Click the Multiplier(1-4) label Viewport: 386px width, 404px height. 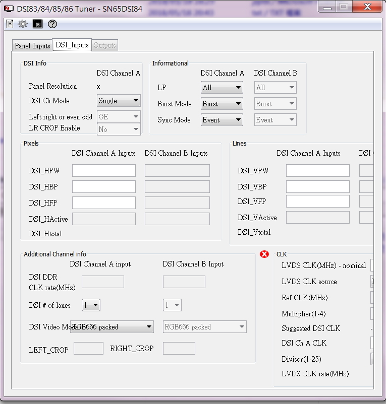[x=304, y=314]
